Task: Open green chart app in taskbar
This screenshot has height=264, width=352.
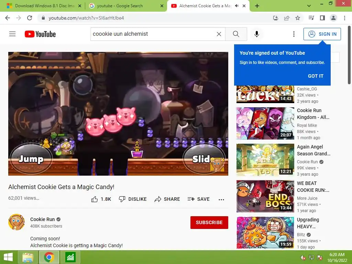Action: coord(70,257)
